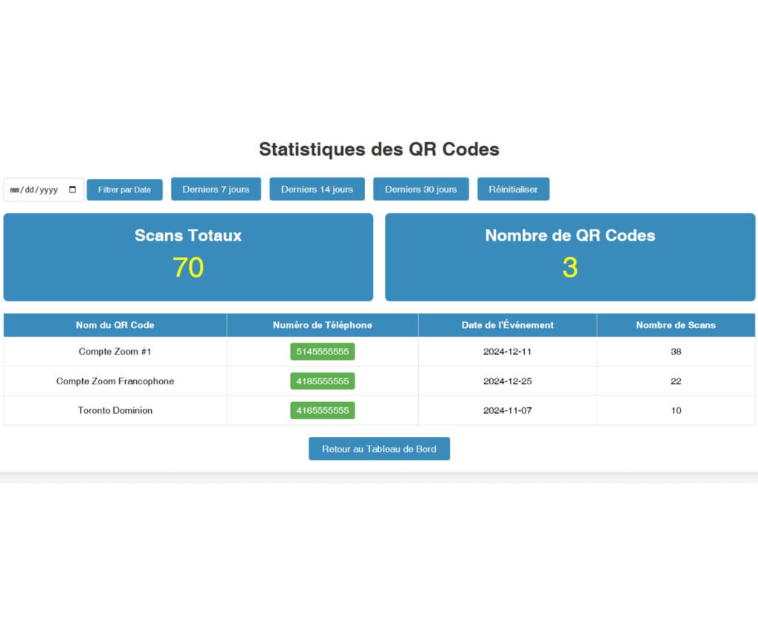Select the 4165555555 phone number badge
Screen dimensions: 758x625
pos(322,410)
